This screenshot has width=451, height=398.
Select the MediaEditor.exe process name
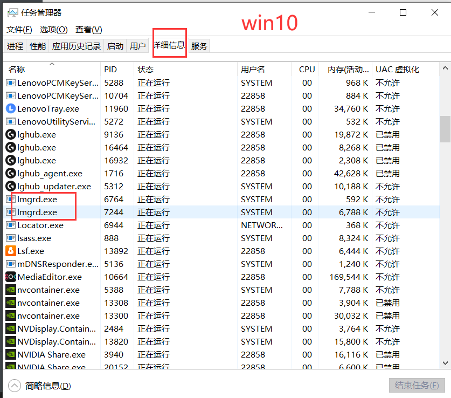pyautogui.click(x=50, y=277)
